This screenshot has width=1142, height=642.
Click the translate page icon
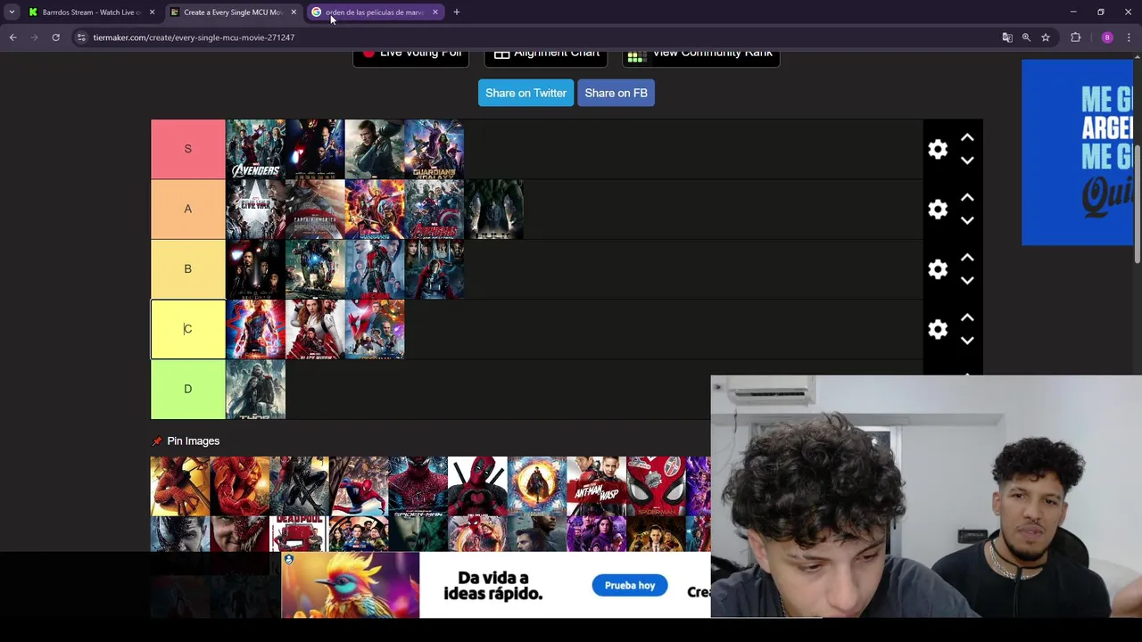1007,37
